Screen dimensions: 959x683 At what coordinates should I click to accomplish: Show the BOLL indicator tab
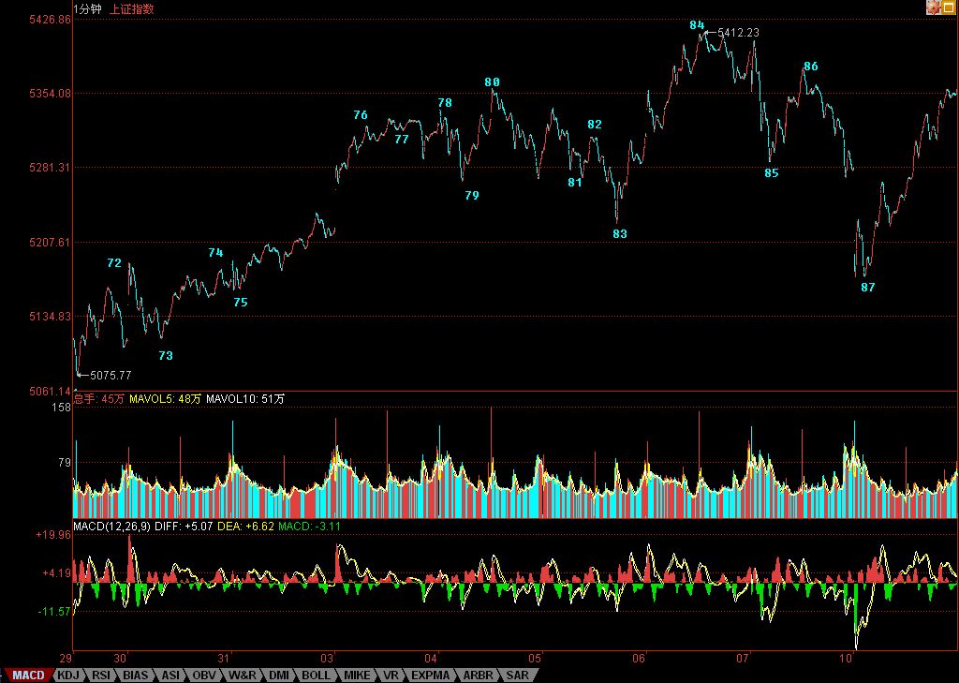click(316, 675)
